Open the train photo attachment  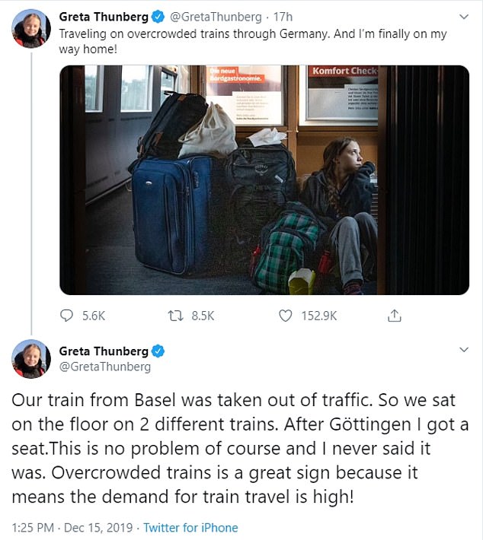point(264,179)
